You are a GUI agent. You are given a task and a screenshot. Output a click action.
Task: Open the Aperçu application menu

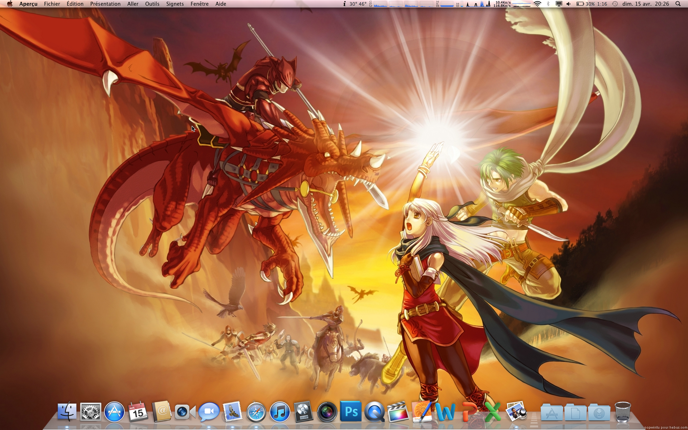pos(28,4)
